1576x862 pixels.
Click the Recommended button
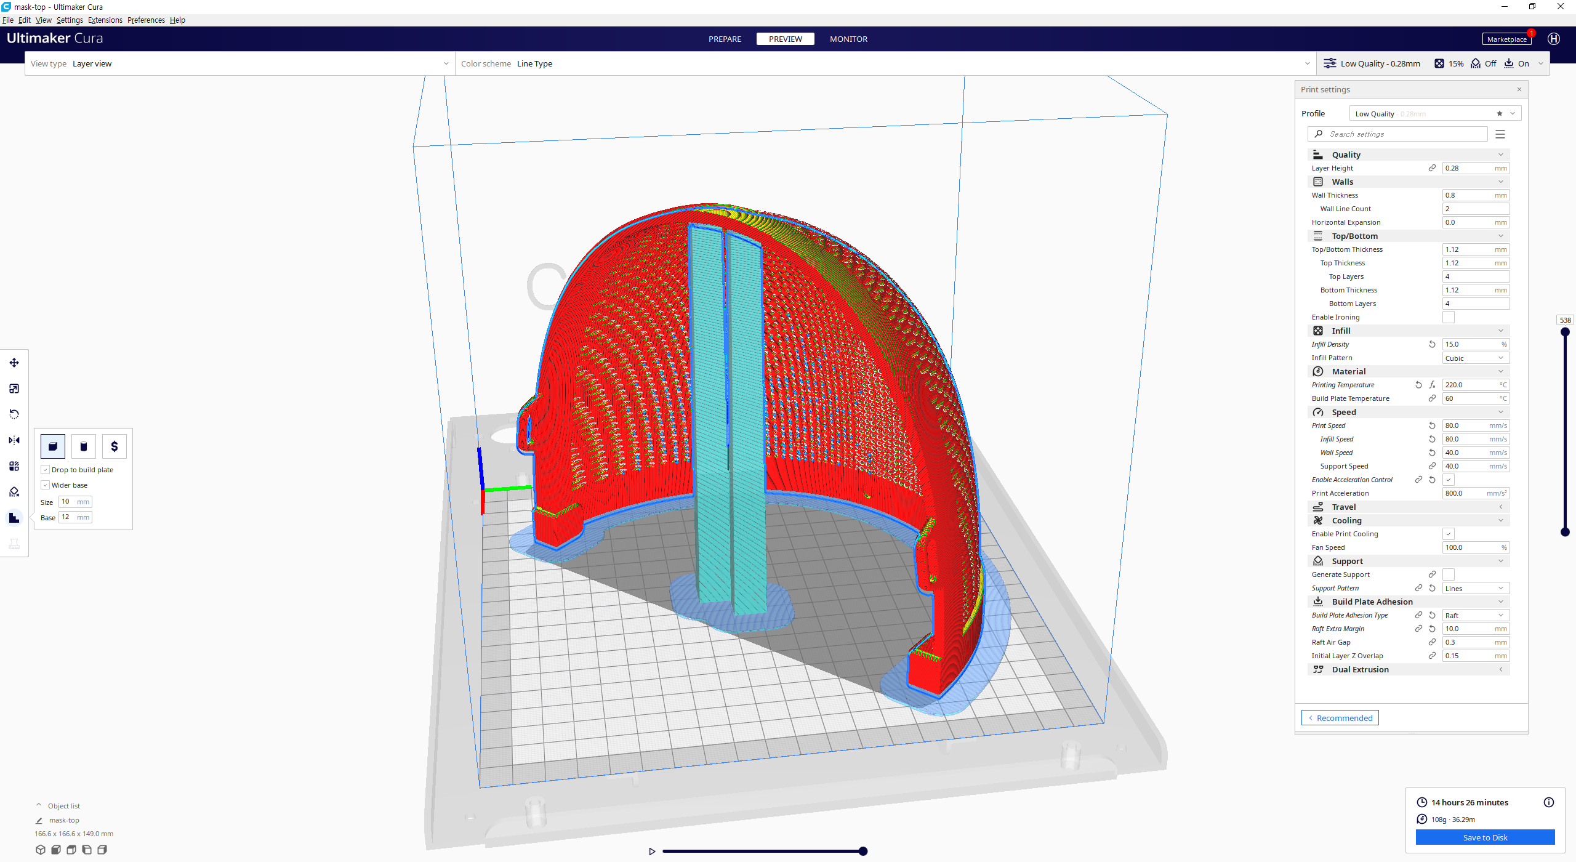[1340, 718]
